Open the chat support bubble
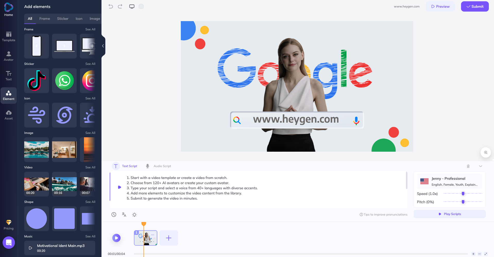The image size is (494, 257). tap(9, 243)
